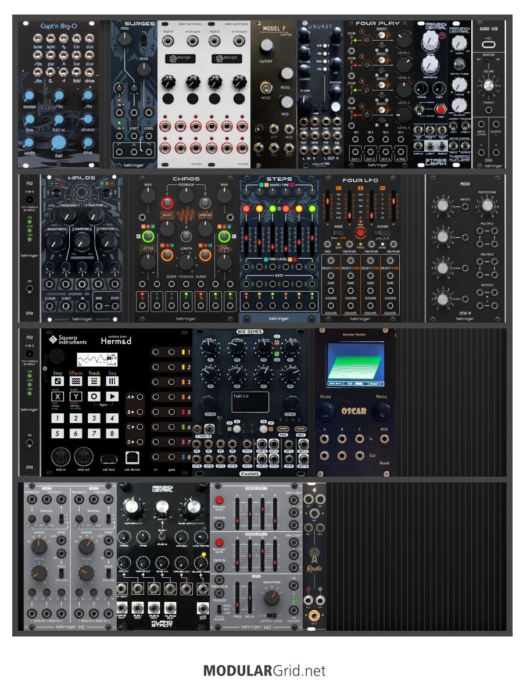Image resolution: width=530 pixels, height=683 pixels.
Task: Click the WAVEFORM knob on Klang Stadt
Action: coord(132,507)
